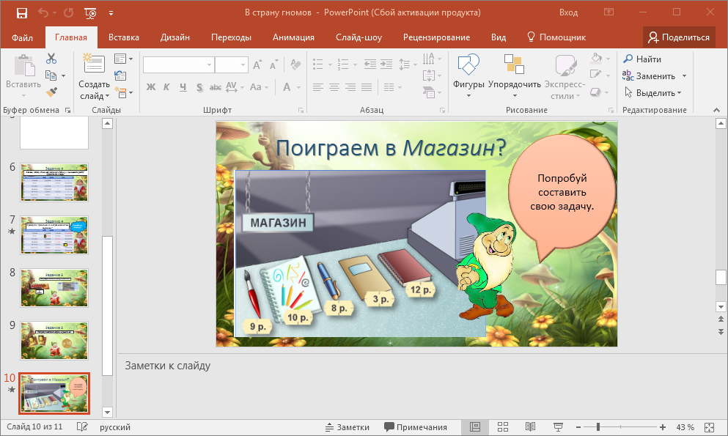Save the presentation with the floppy disk icon
Viewport: 728px width, 436px height.
[x=22, y=13]
